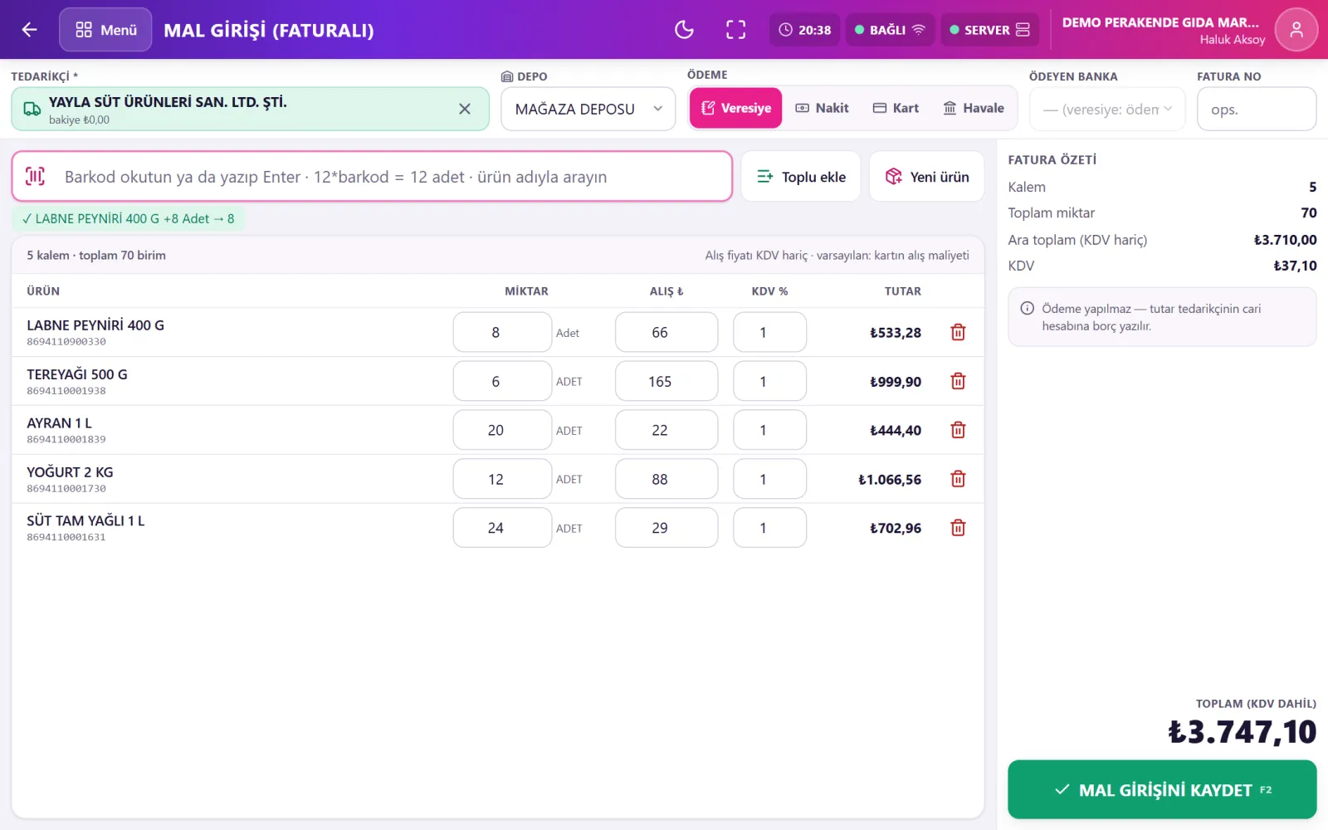Click barcode 8694110001938 text
The image size is (1328, 830).
(66, 391)
